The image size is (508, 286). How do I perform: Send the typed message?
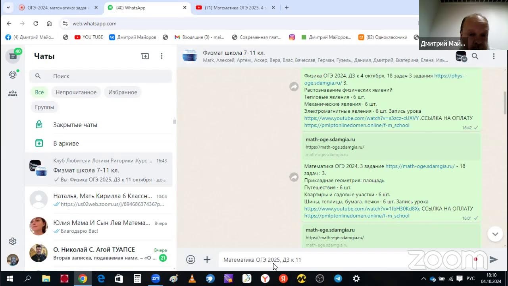coord(494,260)
